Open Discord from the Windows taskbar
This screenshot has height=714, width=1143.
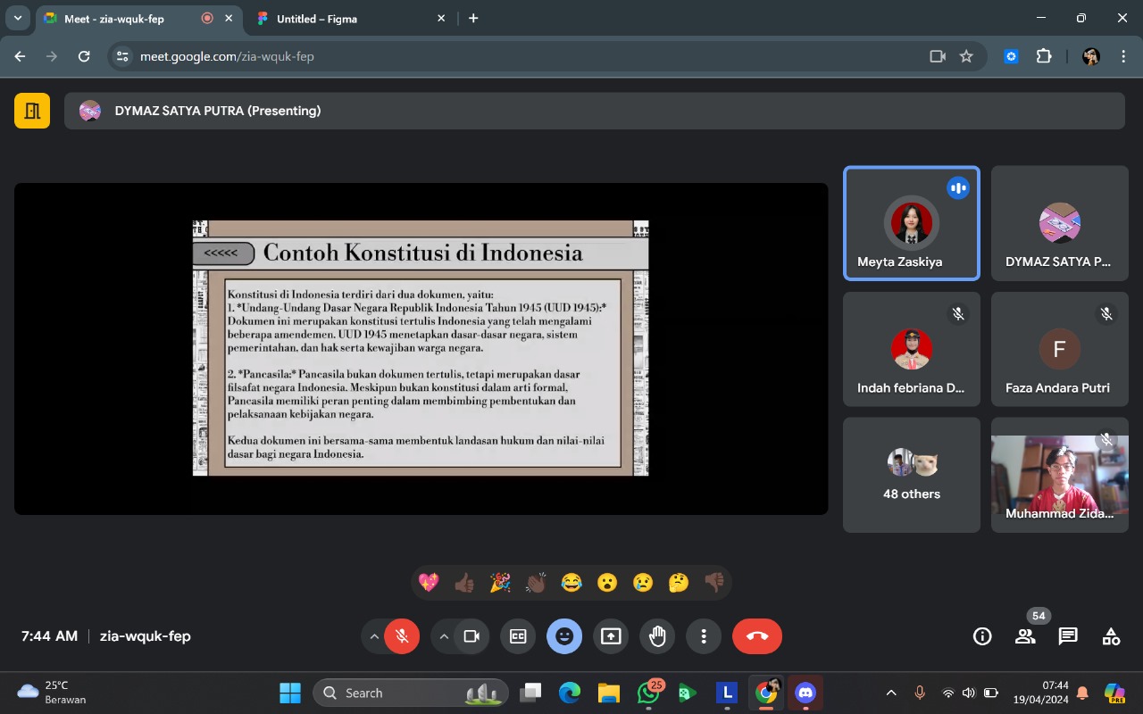805,693
